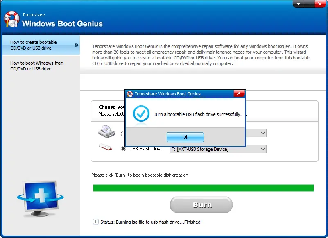The height and width of the screenshot is (238, 328).
Task: Click the green burn progress bar
Action: [204, 188]
